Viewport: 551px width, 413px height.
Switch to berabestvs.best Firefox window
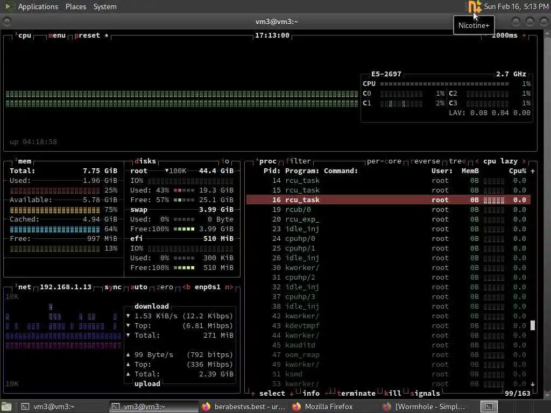point(245,407)
